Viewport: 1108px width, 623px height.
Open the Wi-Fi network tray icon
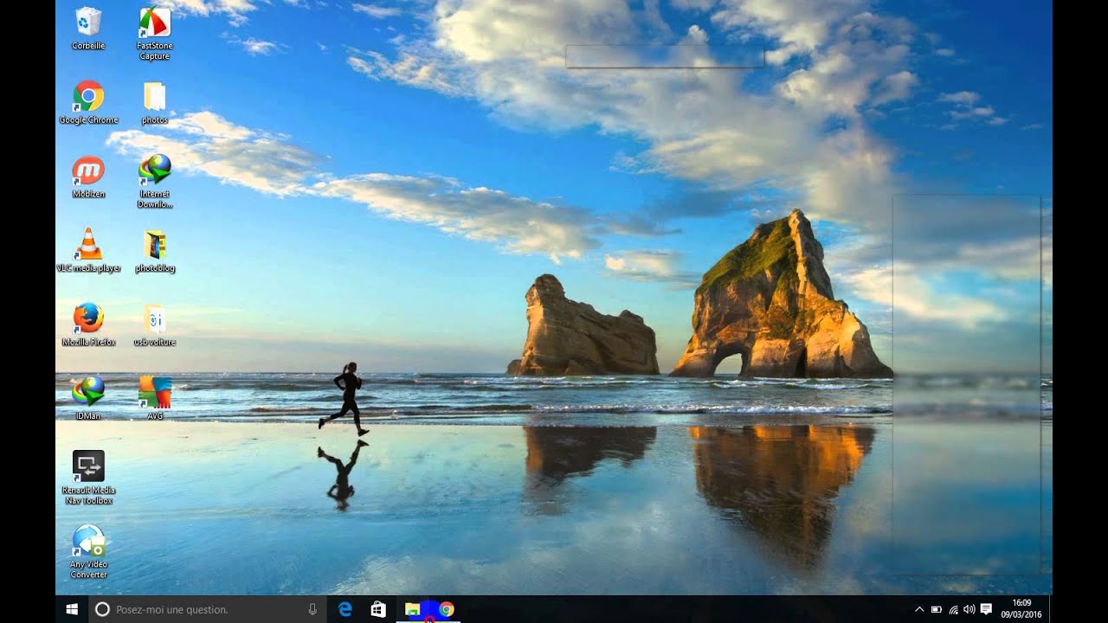[x=953, y=609]
